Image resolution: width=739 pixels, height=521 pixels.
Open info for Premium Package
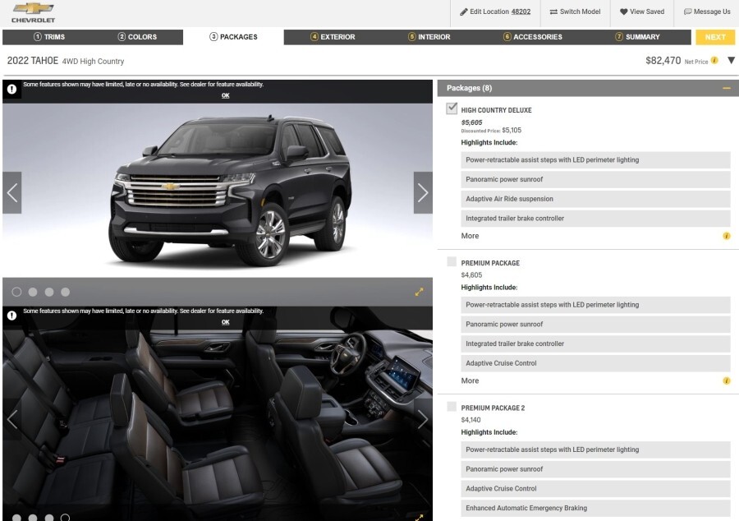tap(727, 380)
